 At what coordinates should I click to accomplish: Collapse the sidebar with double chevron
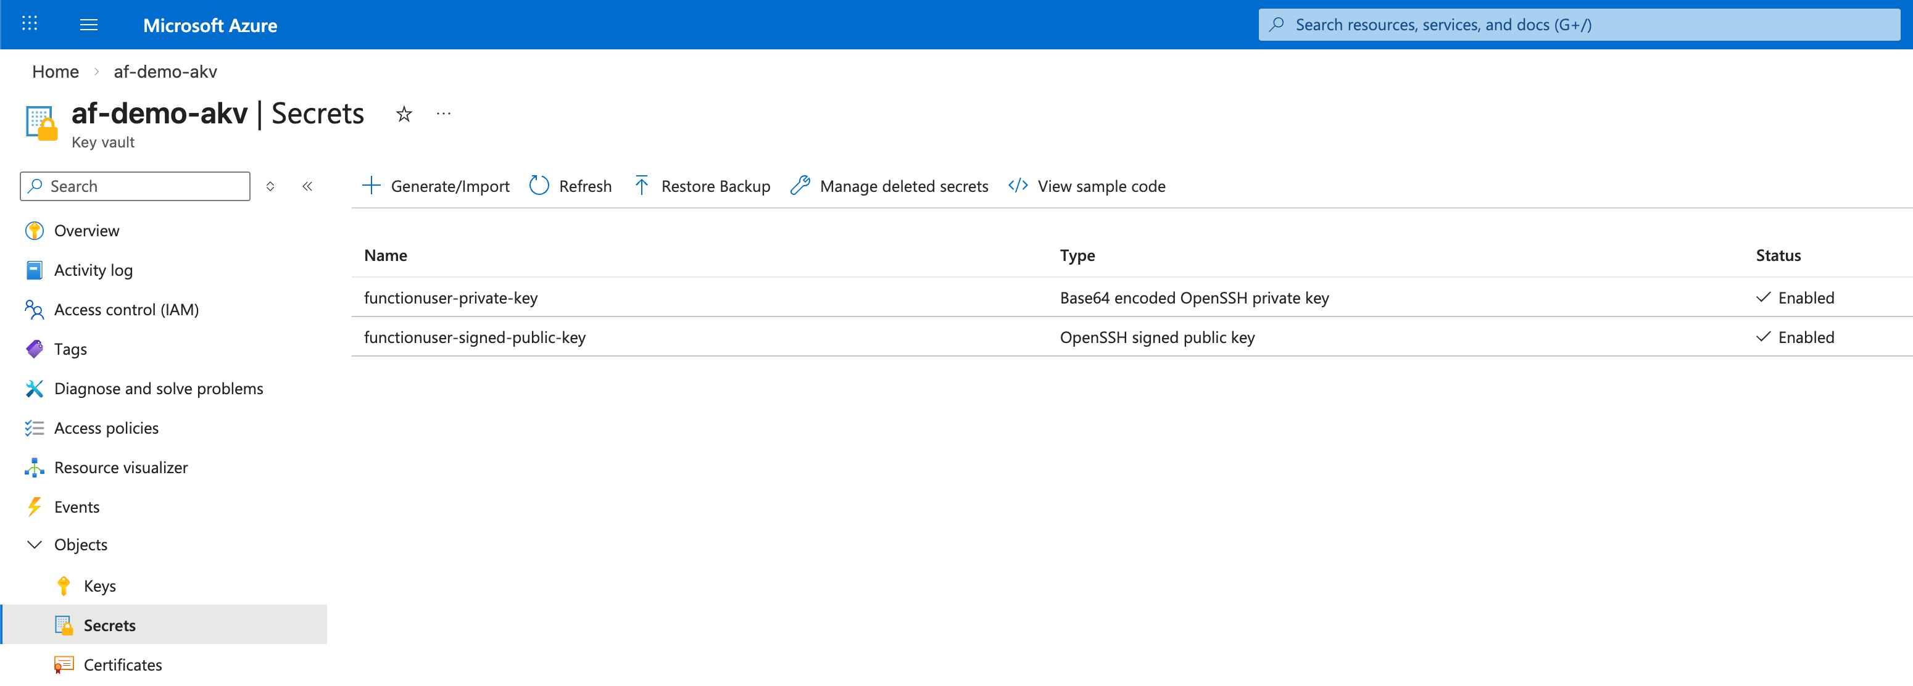tap(307, 186)
